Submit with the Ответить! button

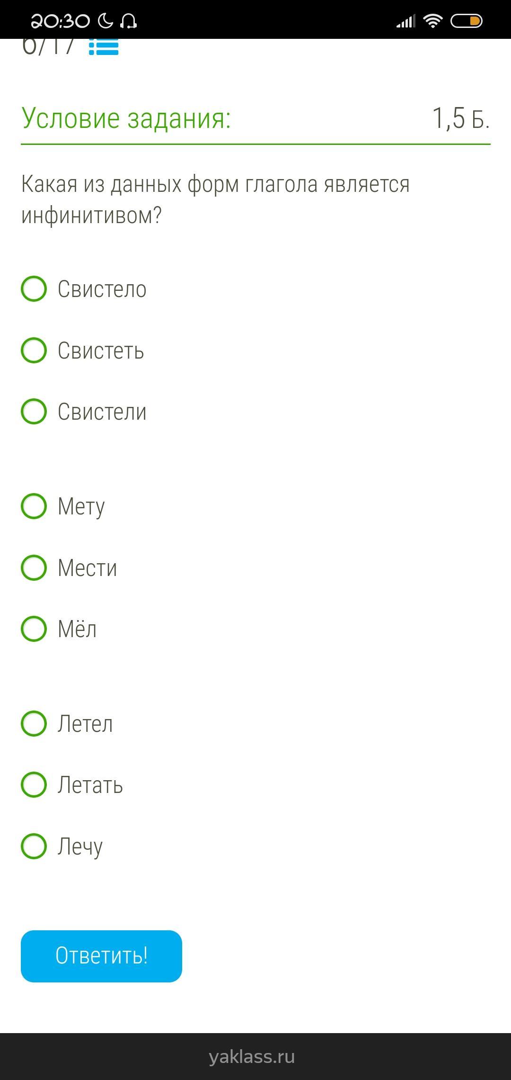pyautogui.click(x=101, y=956)
